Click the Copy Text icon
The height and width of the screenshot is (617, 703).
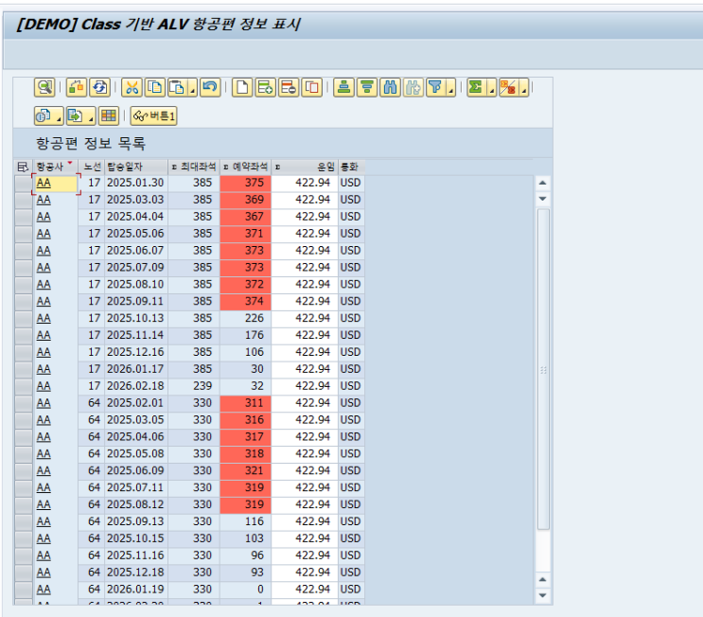(155, 87)
